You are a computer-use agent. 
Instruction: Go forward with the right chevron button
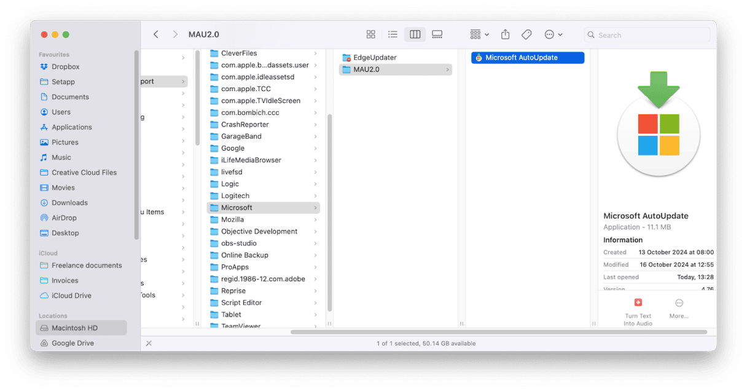point(176,34)
